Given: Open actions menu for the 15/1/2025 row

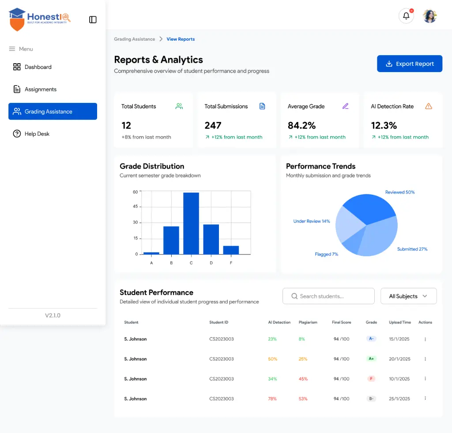Looking at the screenshot, I should click(x=425, y=339).
